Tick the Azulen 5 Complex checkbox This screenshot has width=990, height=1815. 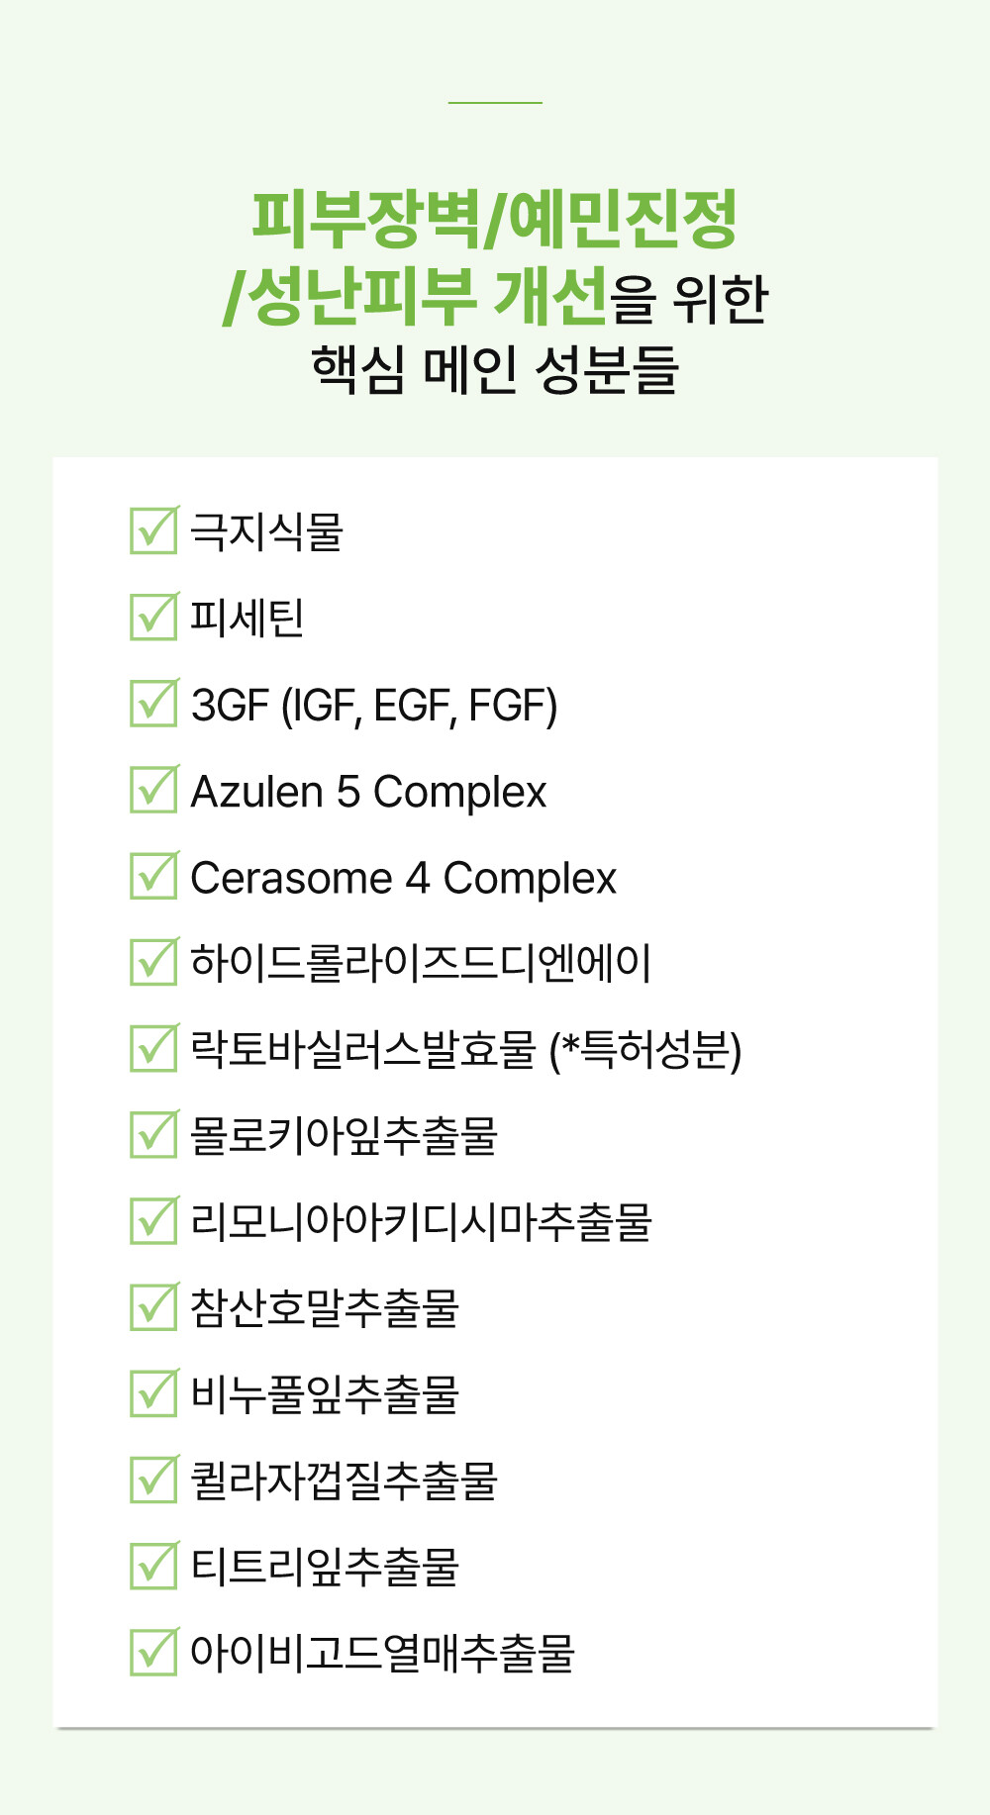(x=154, y=789)
